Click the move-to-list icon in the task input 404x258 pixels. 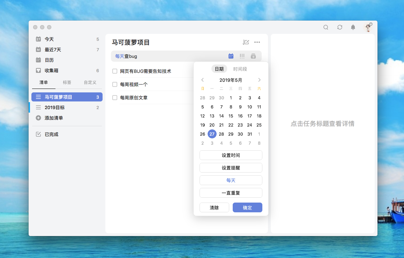point(253,56)
